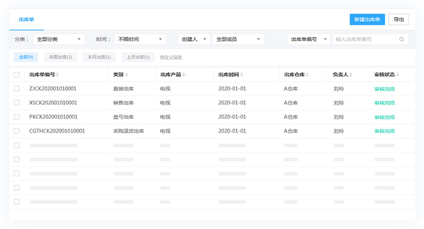Select the 全部(9) filter tab

tap(26, 57)
